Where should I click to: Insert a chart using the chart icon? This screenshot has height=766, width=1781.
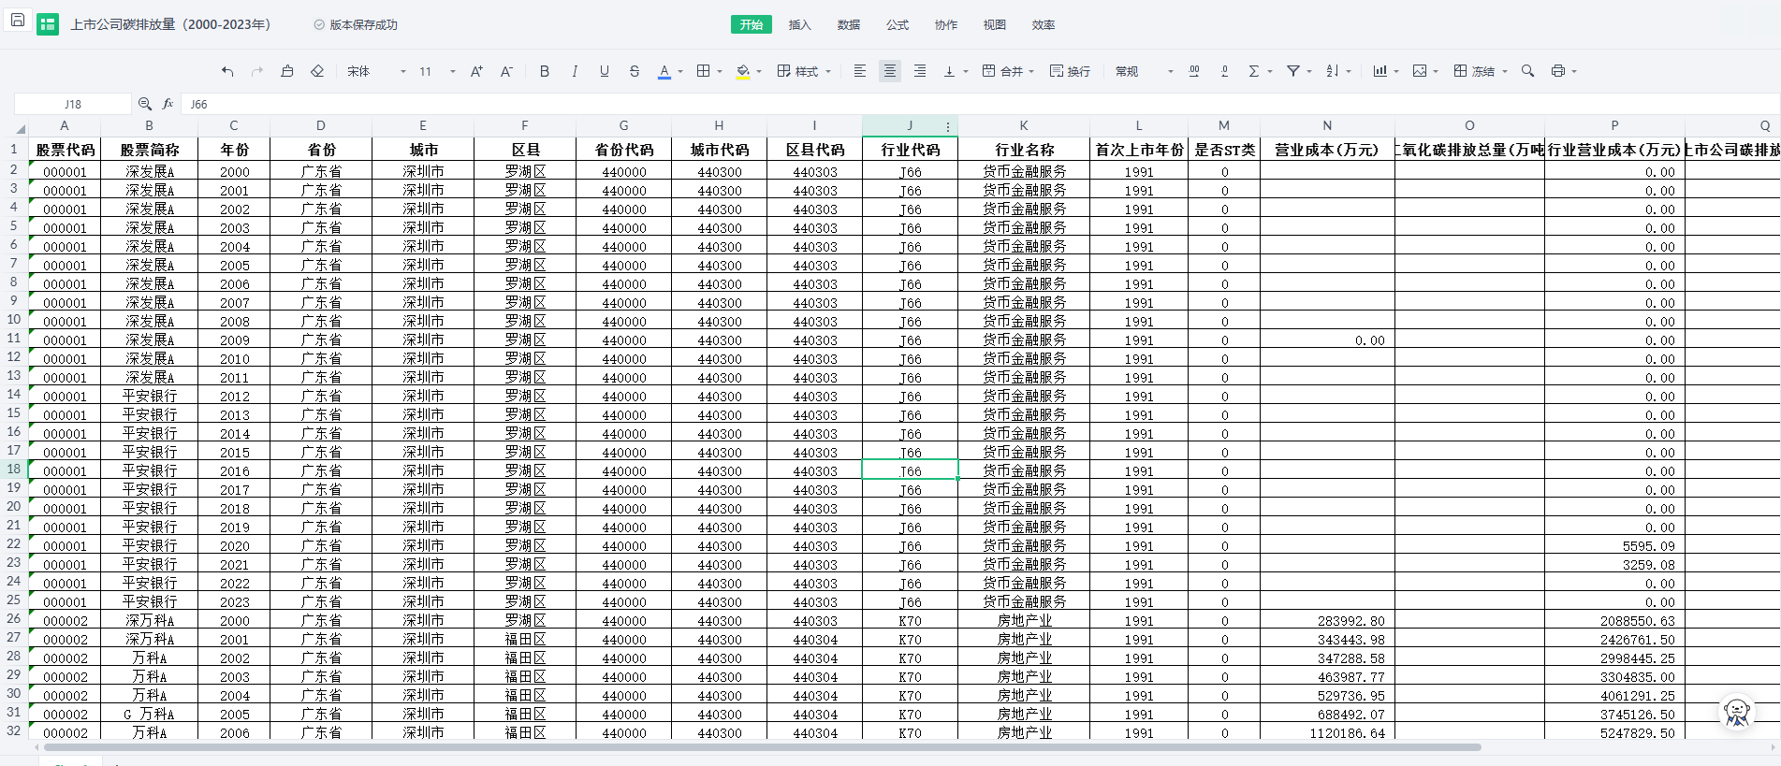pyautogui.click(x=1380, y=71)
